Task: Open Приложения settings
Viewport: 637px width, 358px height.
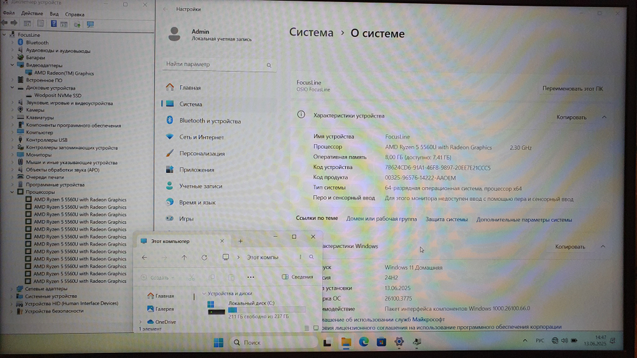Action: click(x=197, y=170)
